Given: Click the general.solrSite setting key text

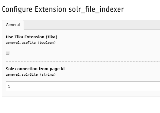Looking at the screenshot, I should tap(22, 74).
